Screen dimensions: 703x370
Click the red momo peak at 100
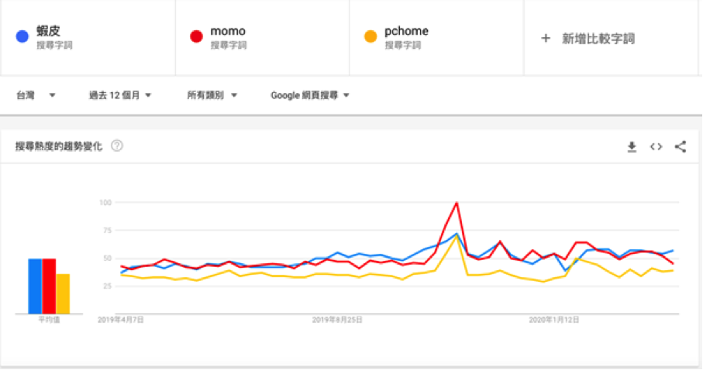(457, 203)
